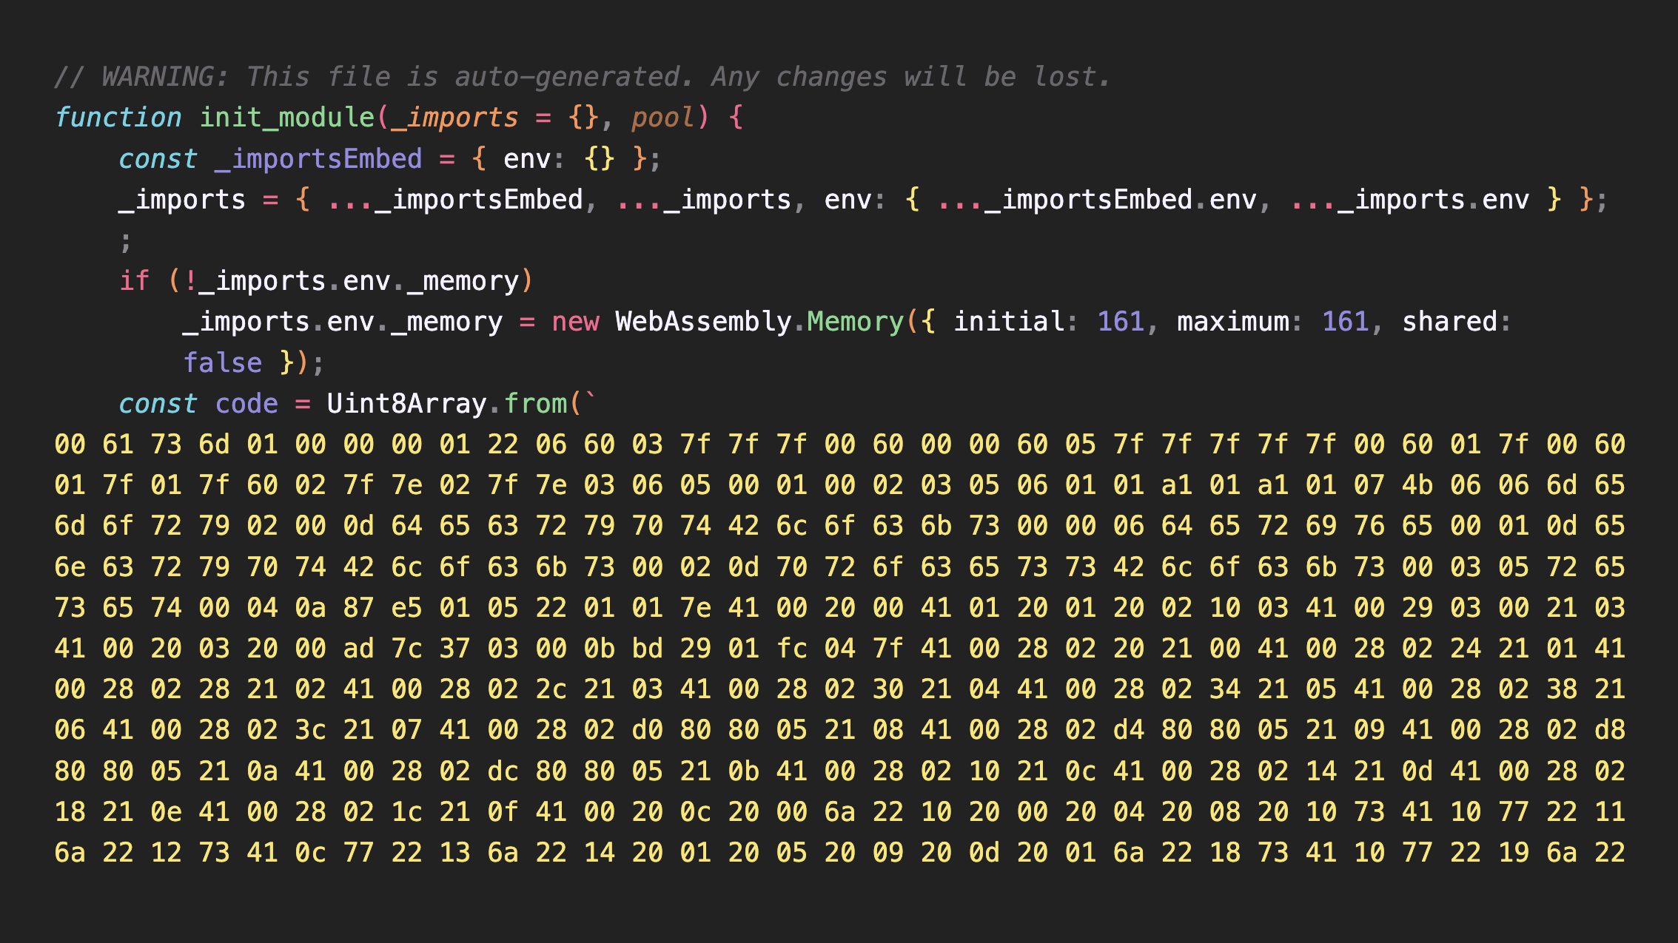
Task: Click the initial value 161
Action: click(x=1120, y=322)
